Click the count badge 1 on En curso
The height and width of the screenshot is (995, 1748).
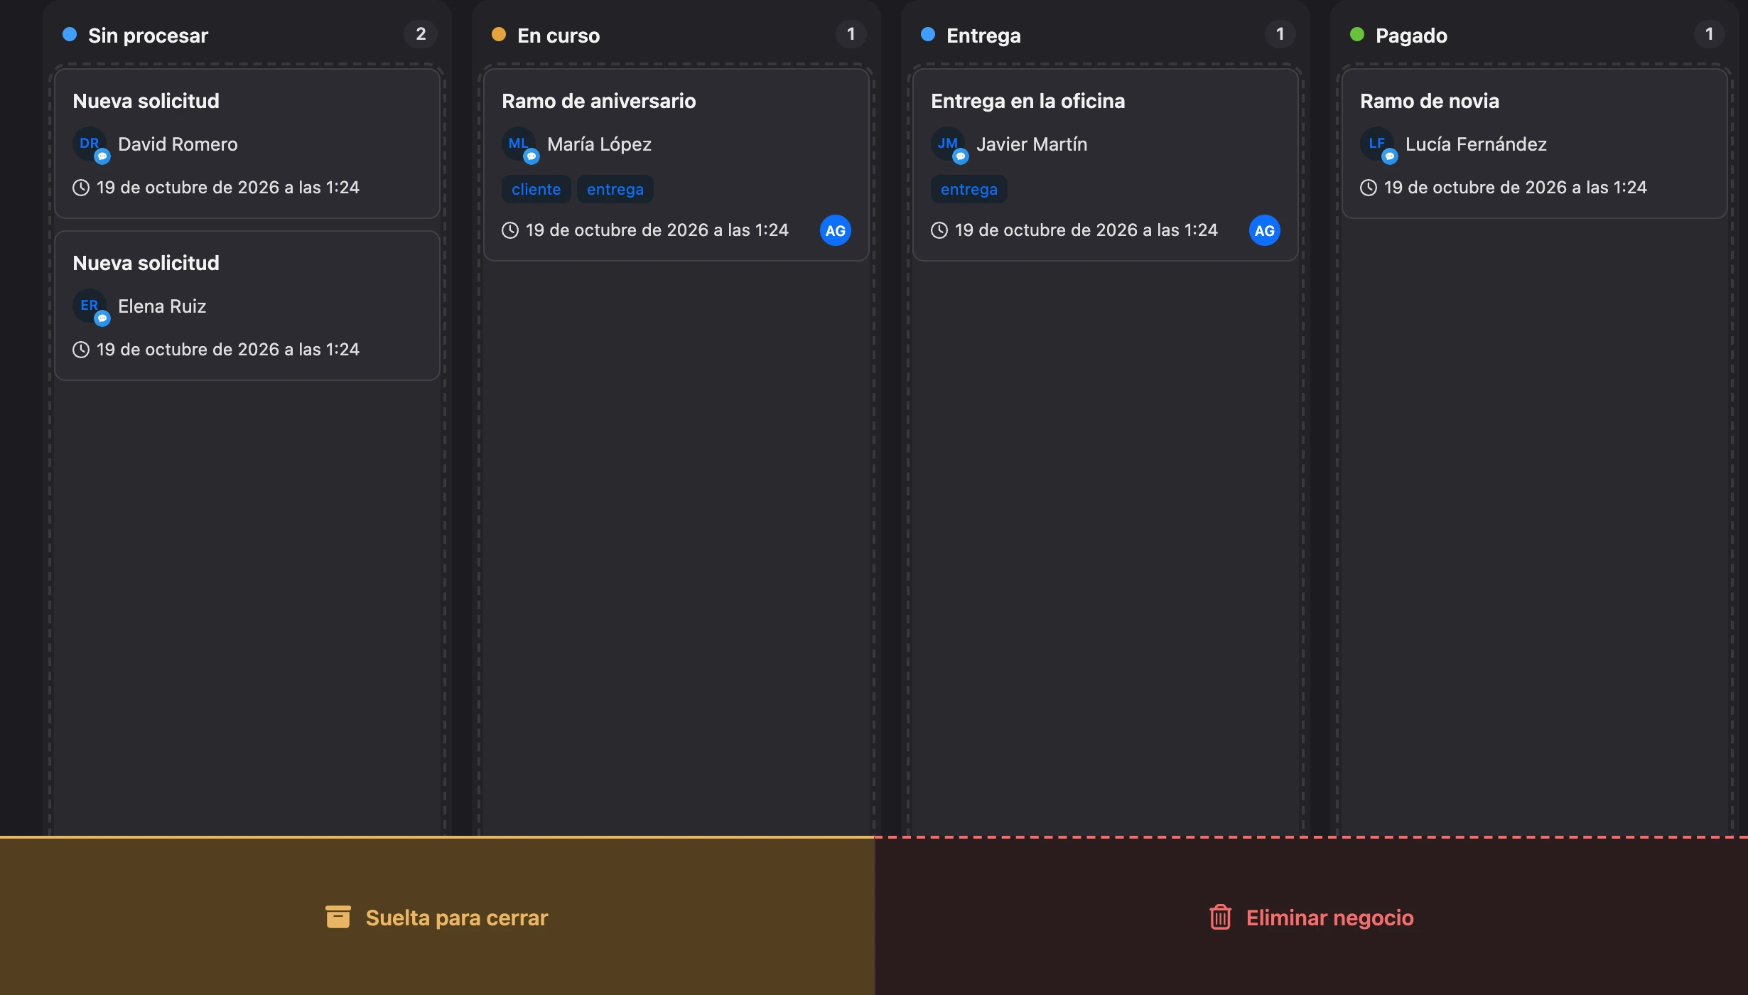point(851,34)
